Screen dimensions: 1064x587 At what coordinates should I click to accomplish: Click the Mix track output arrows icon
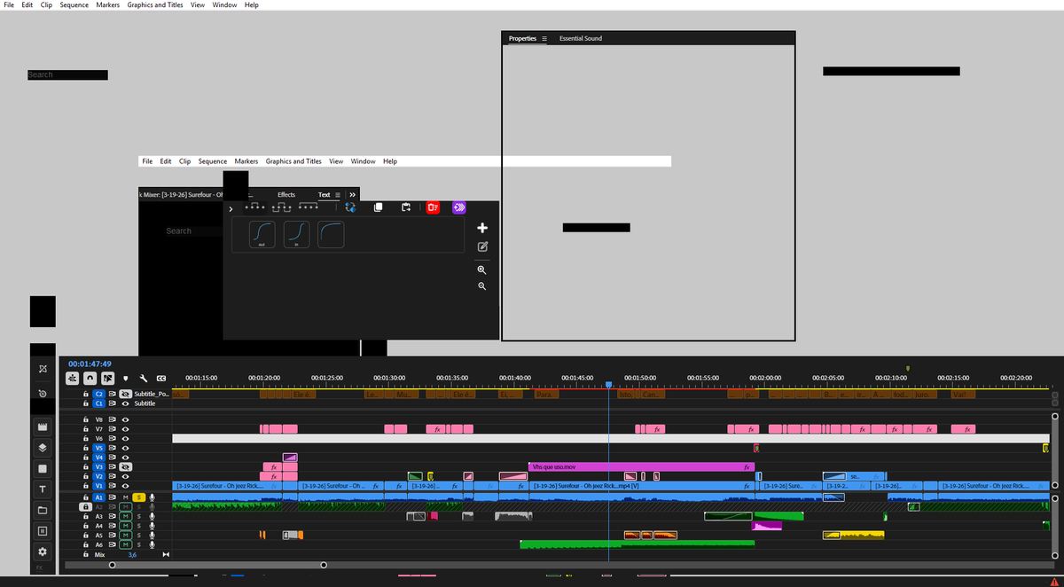(x=166, y=555)
